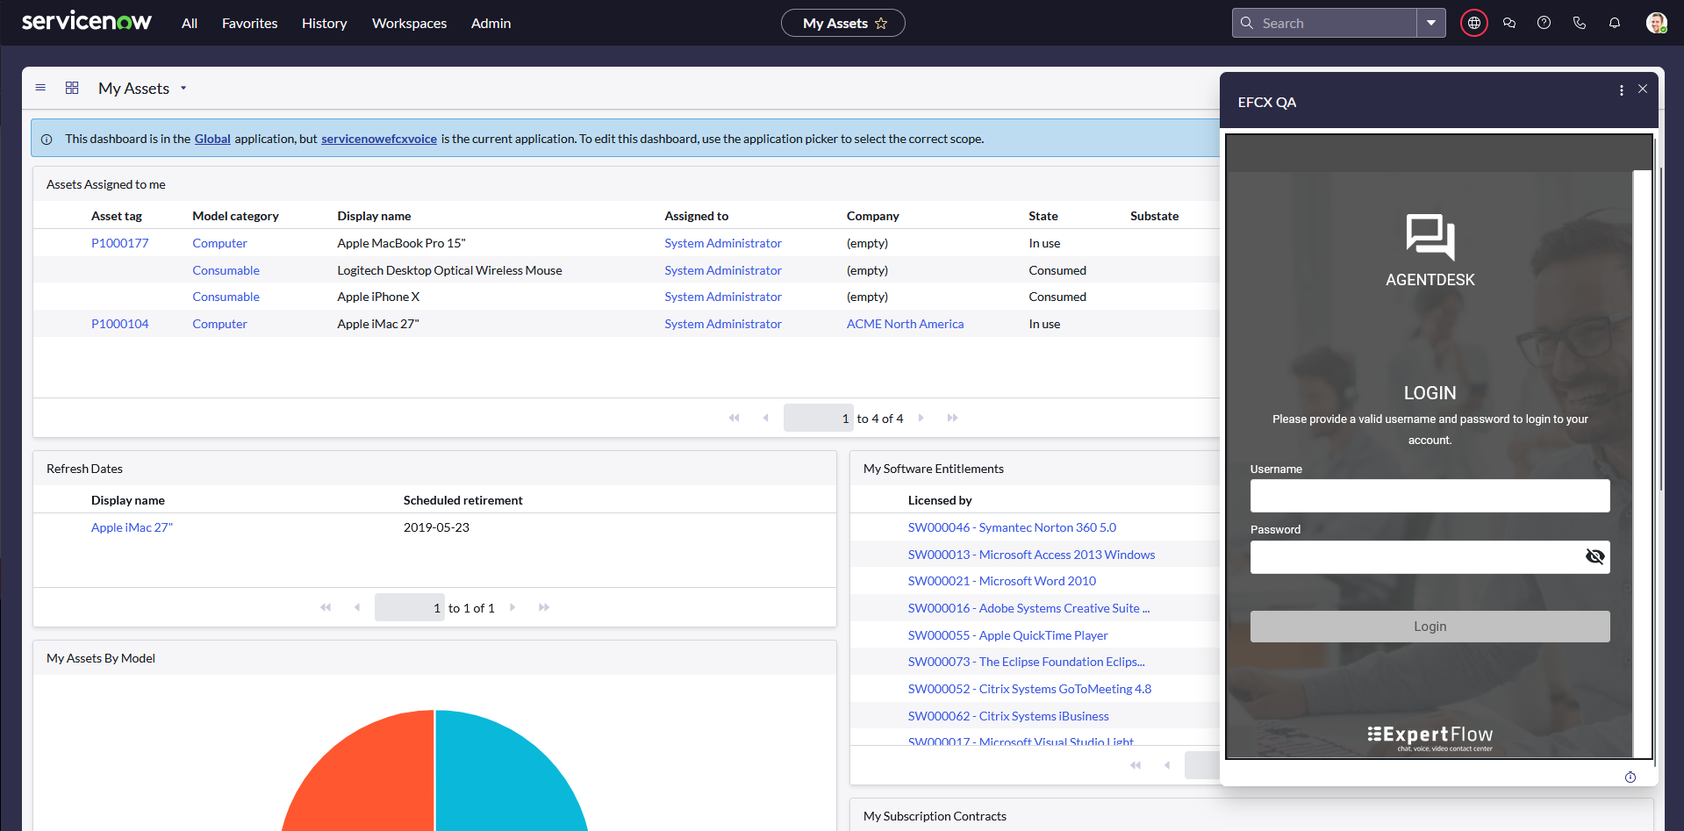Toggle password visibility eye icon
This screenshot has width=1684, height=831.
1594,556
